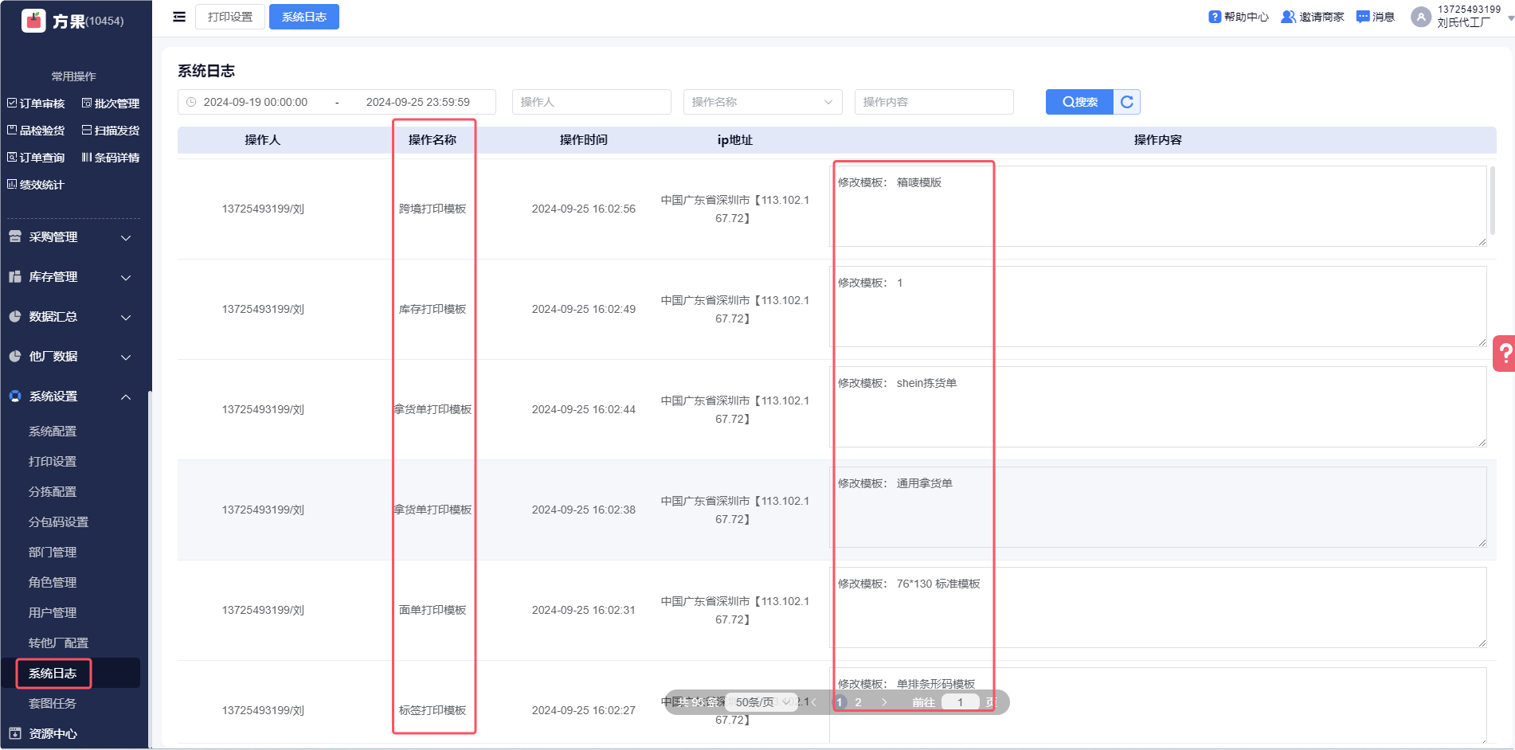Viewport: 1515px width, 750px height.
Task: Click the 操作人 input field
Action: point(591,102)
